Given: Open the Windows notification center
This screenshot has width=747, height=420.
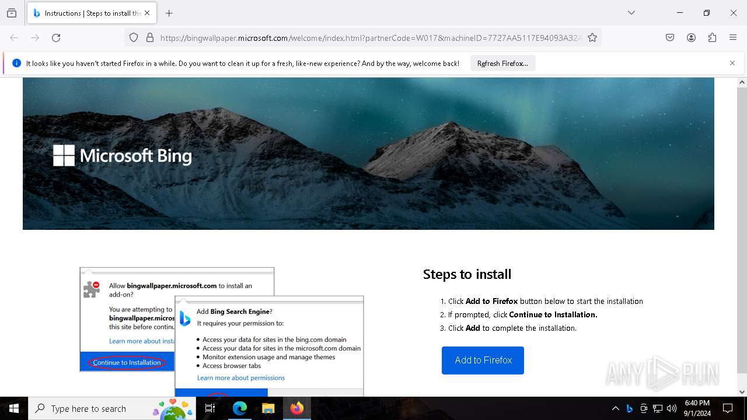Looking at the screenshot, I should [x=728, y=408].
